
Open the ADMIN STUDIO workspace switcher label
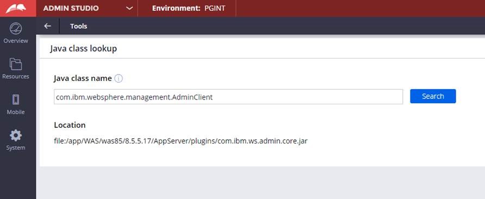[x=71, y=8]
